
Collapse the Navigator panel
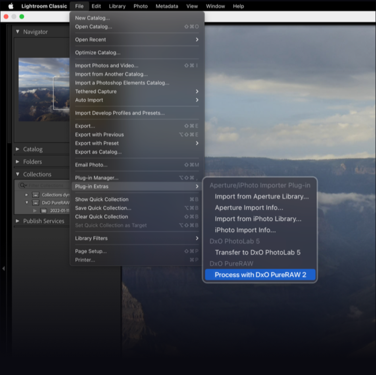pyautogui.click(x=17, y=32)
